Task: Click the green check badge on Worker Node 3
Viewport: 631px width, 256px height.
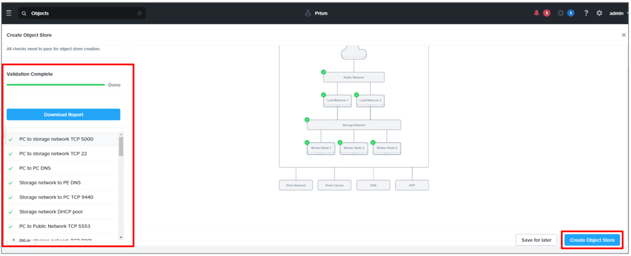Action: [373, 142]
